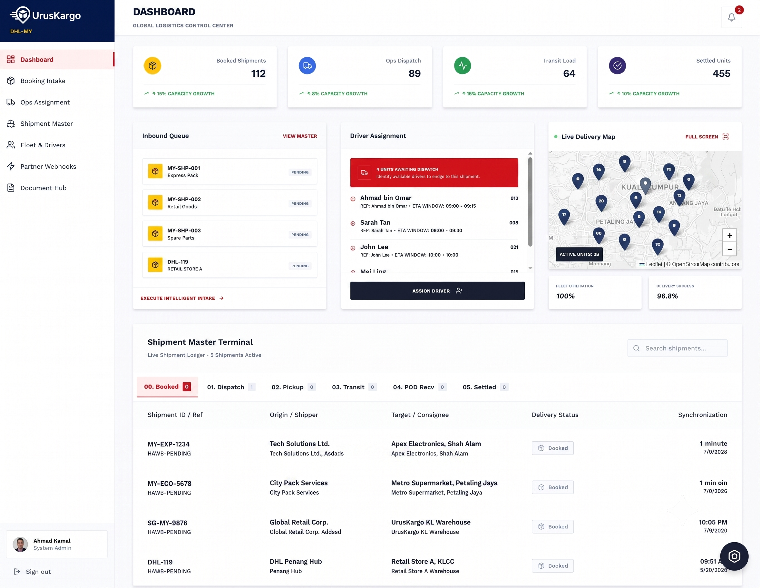Click the awaiting dispatch truck icon

click(x=364, y=173)
